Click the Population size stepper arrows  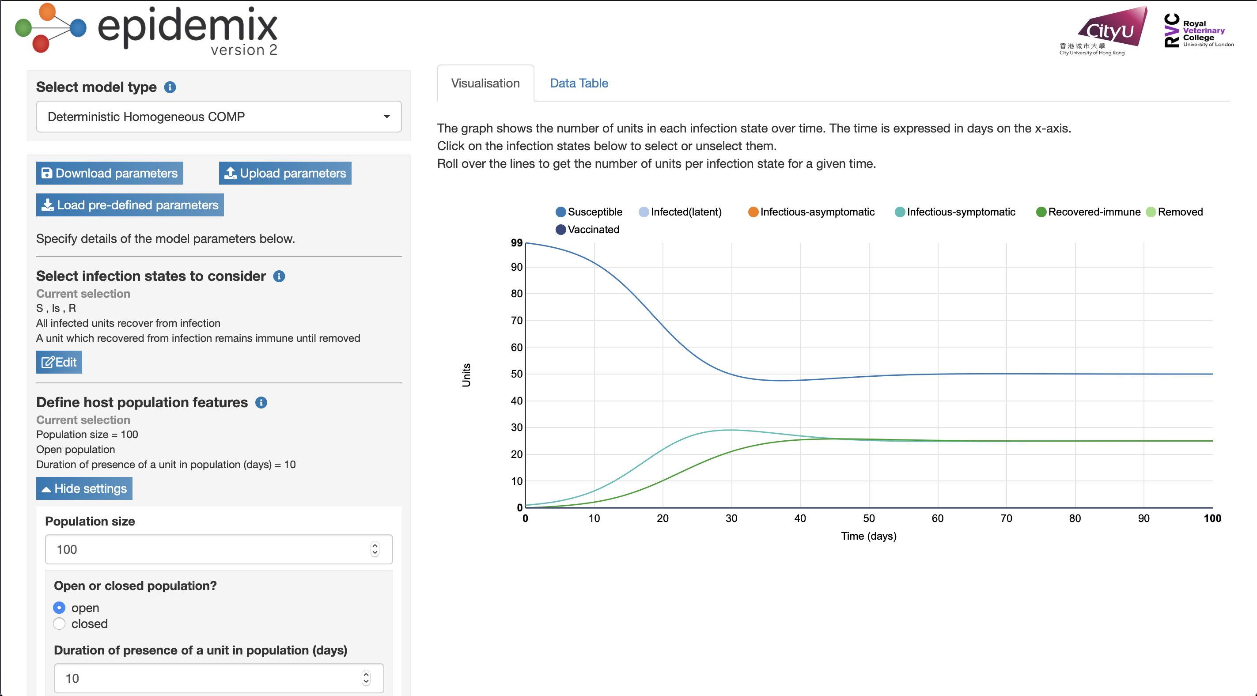[375, 549]
